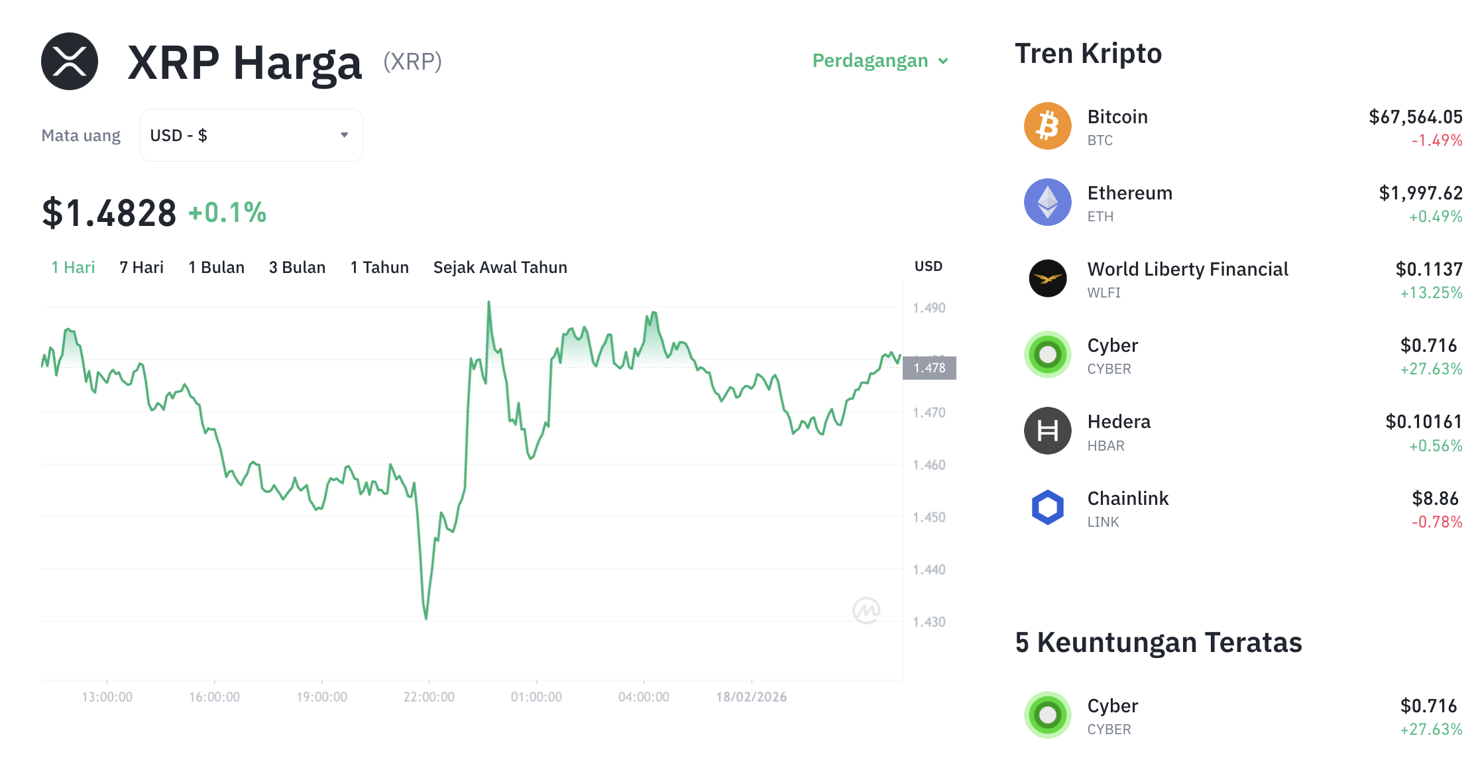Switch to the 7 Hari chart view
The height and width of the screenshot is (762, 1474).
(x=141, y=267)
